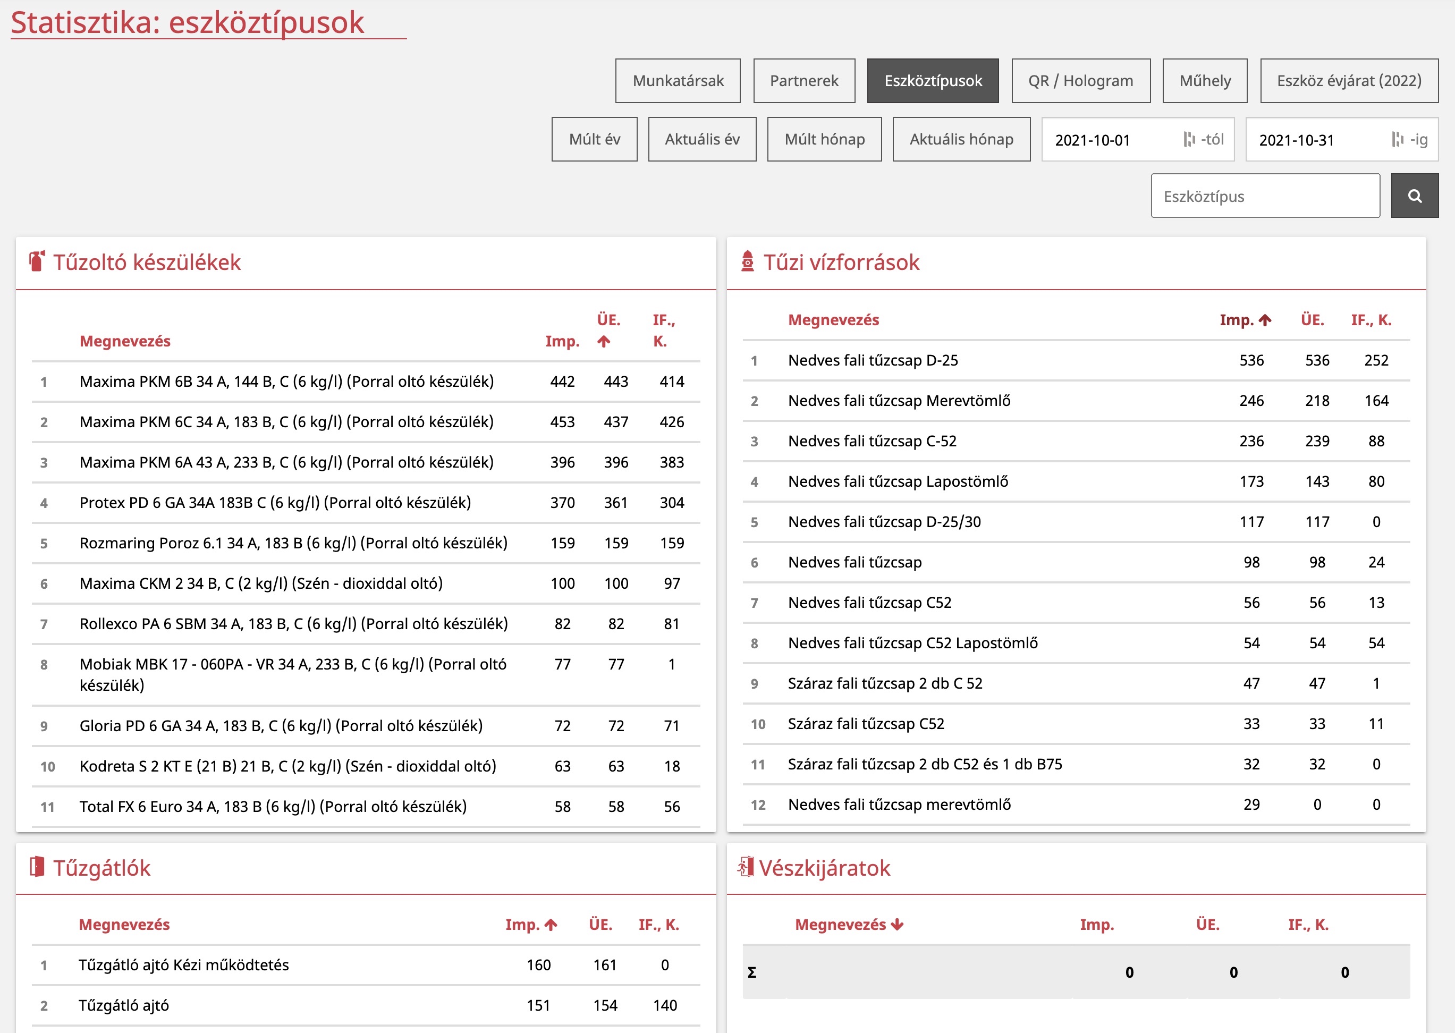This screenshot has width=1455, height=1033.
Task: Toggle ÜE. sort arrow in Tűzoltó készülékek table
Action: tap(604, 342)
